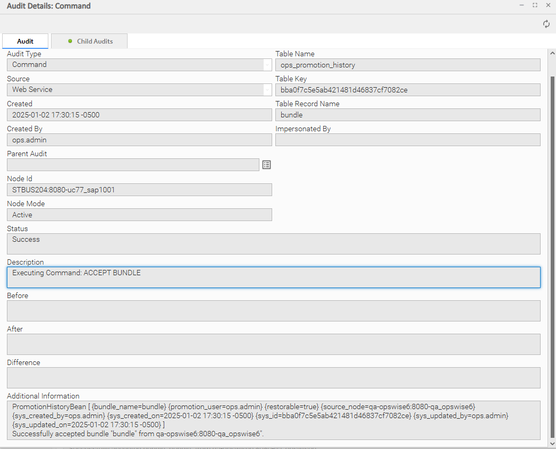
Task: Click the Table Record Name field
Action: pos(407,115)
